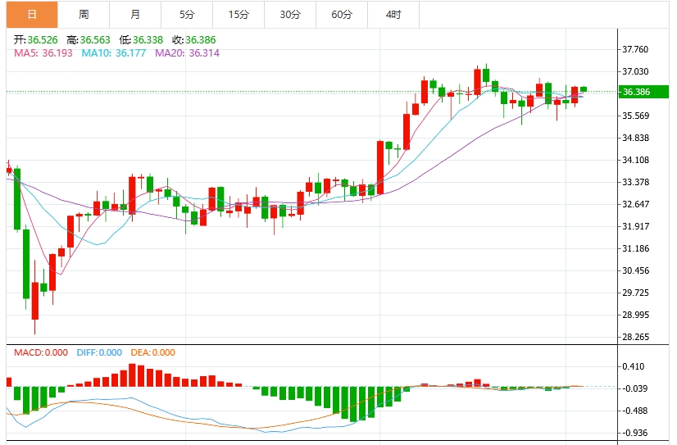Image resolution: width=677 pixels, height=445 pixels.
Task: Click the 37.760 price axis label
Action: point(635,50)
